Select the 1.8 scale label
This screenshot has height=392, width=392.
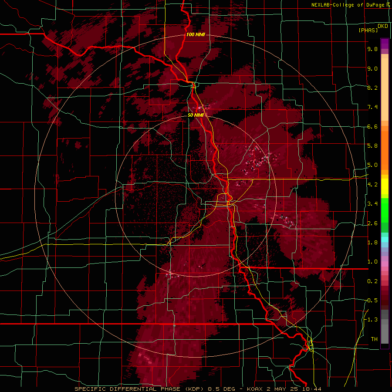(372, 243)
